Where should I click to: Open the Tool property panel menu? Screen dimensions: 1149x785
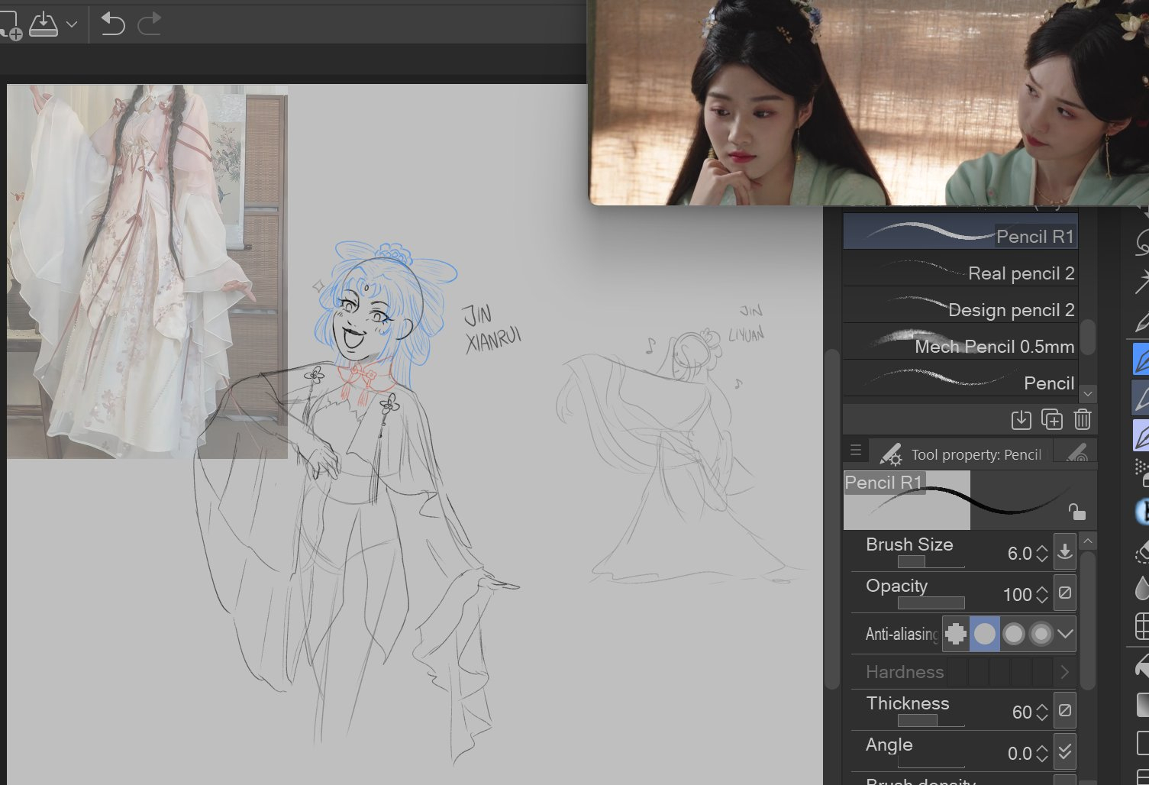pyautogui.click(x=856, y=451)
